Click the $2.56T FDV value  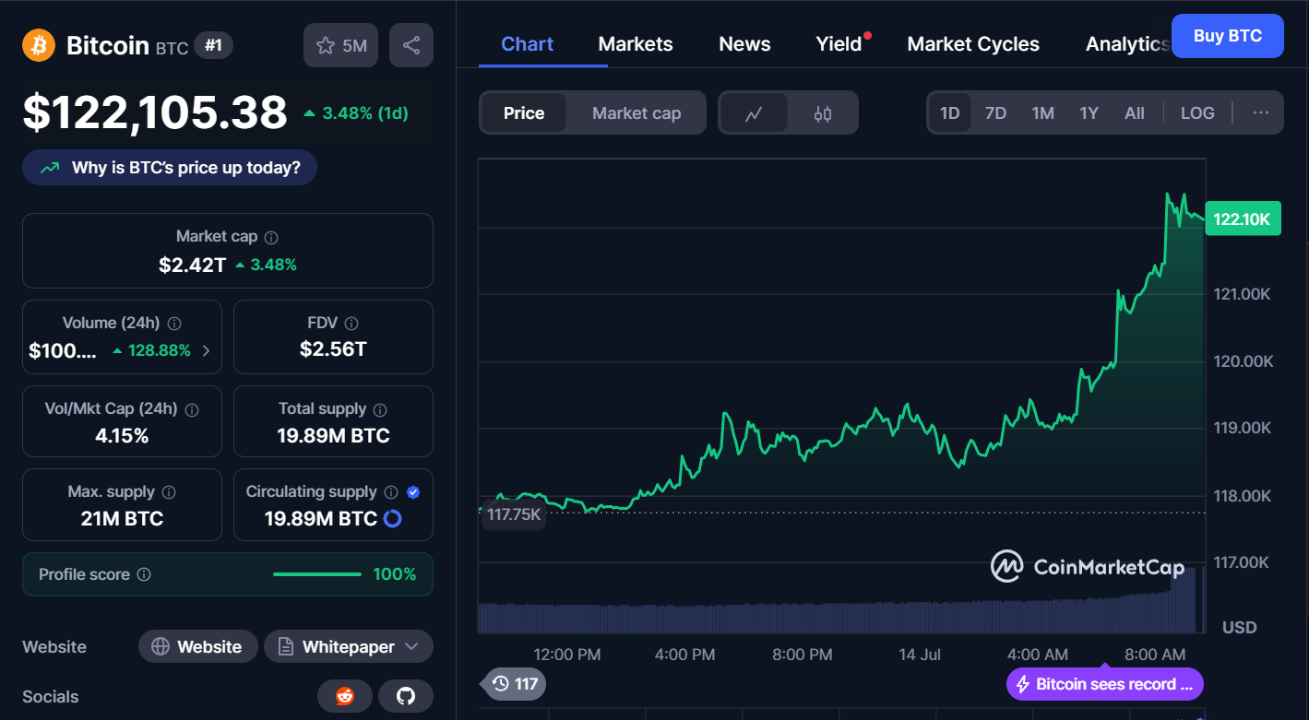point(333,349)
